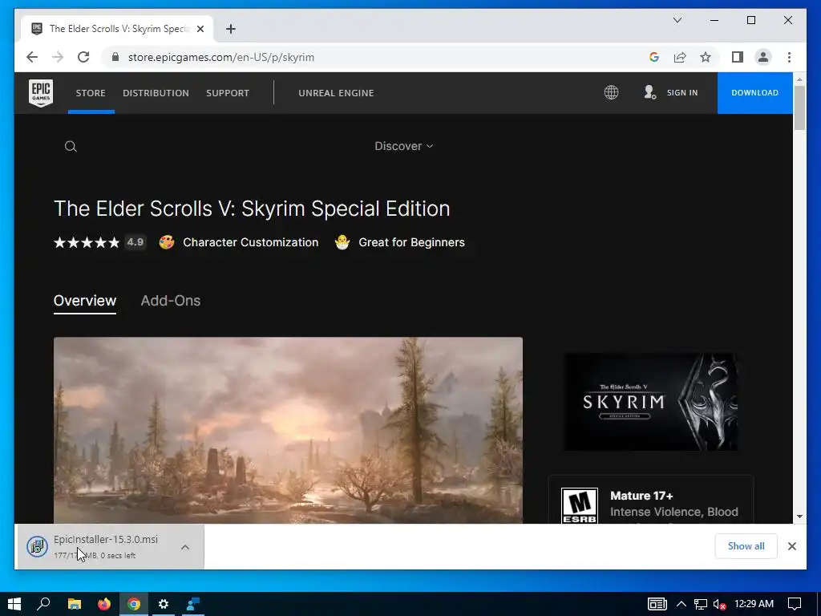Open the muted volume tray icon
The height and width of the screenshot is (616, 821).
coord(719,605)
